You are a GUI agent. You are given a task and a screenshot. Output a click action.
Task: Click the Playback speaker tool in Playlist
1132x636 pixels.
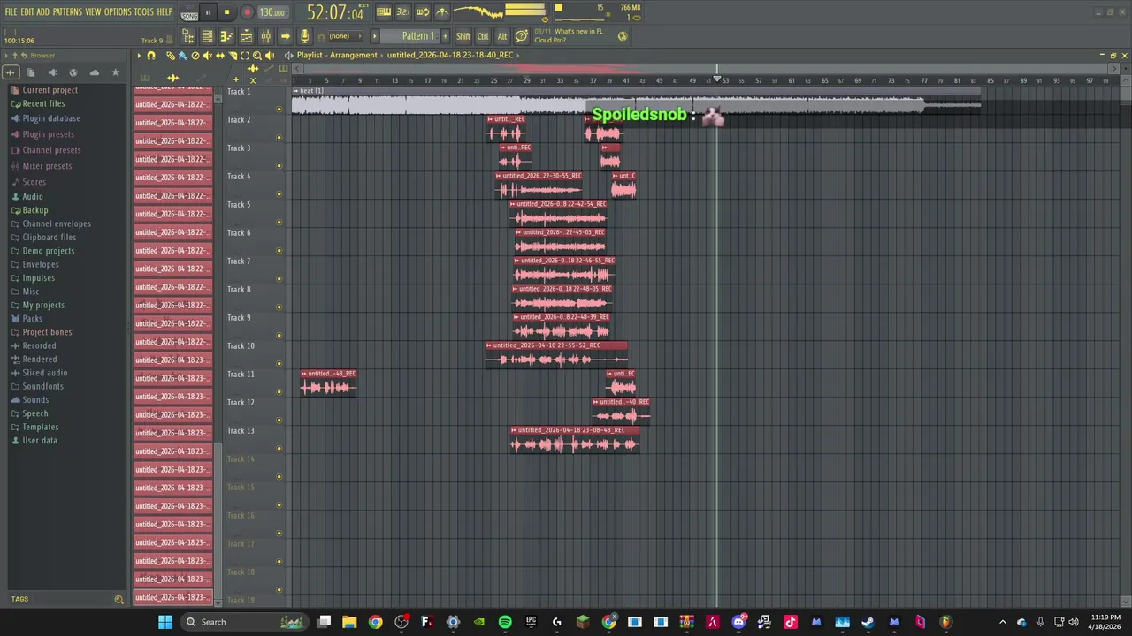coord(270,56)
